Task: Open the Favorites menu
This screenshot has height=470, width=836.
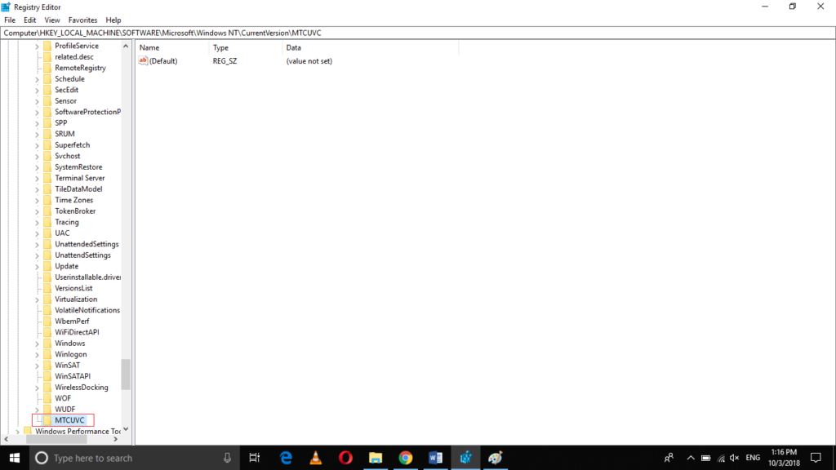Action: tap(82, 20)
